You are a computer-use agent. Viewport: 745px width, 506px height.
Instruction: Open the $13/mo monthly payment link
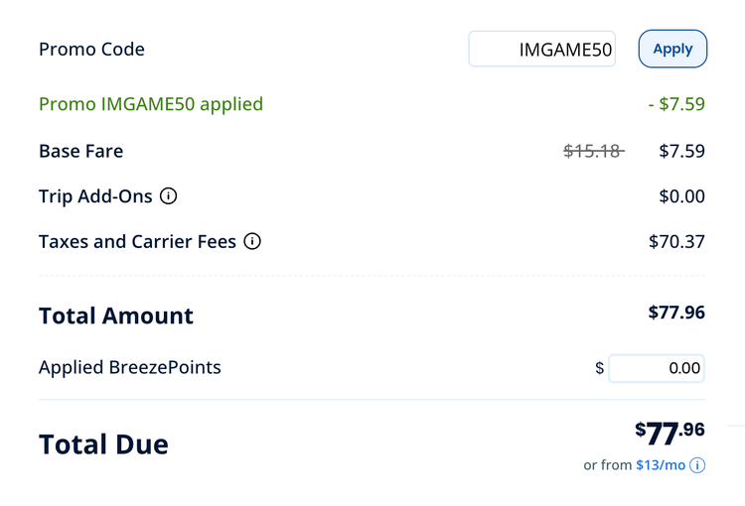[660, 465]
